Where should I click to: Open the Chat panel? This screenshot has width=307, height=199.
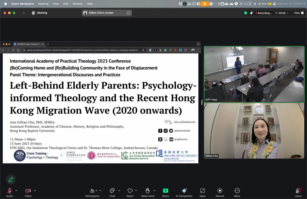[112, 192]
